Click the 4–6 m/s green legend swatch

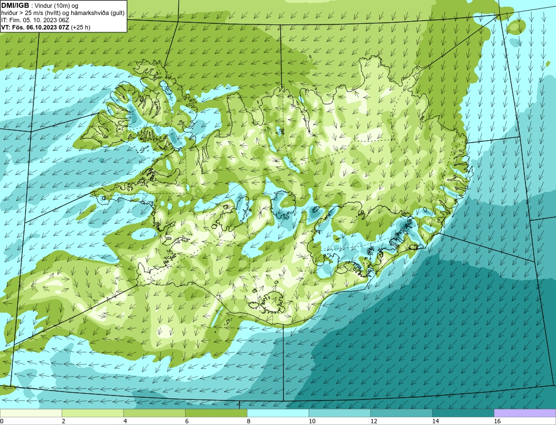pyautogui.click(x=154, y=413)
